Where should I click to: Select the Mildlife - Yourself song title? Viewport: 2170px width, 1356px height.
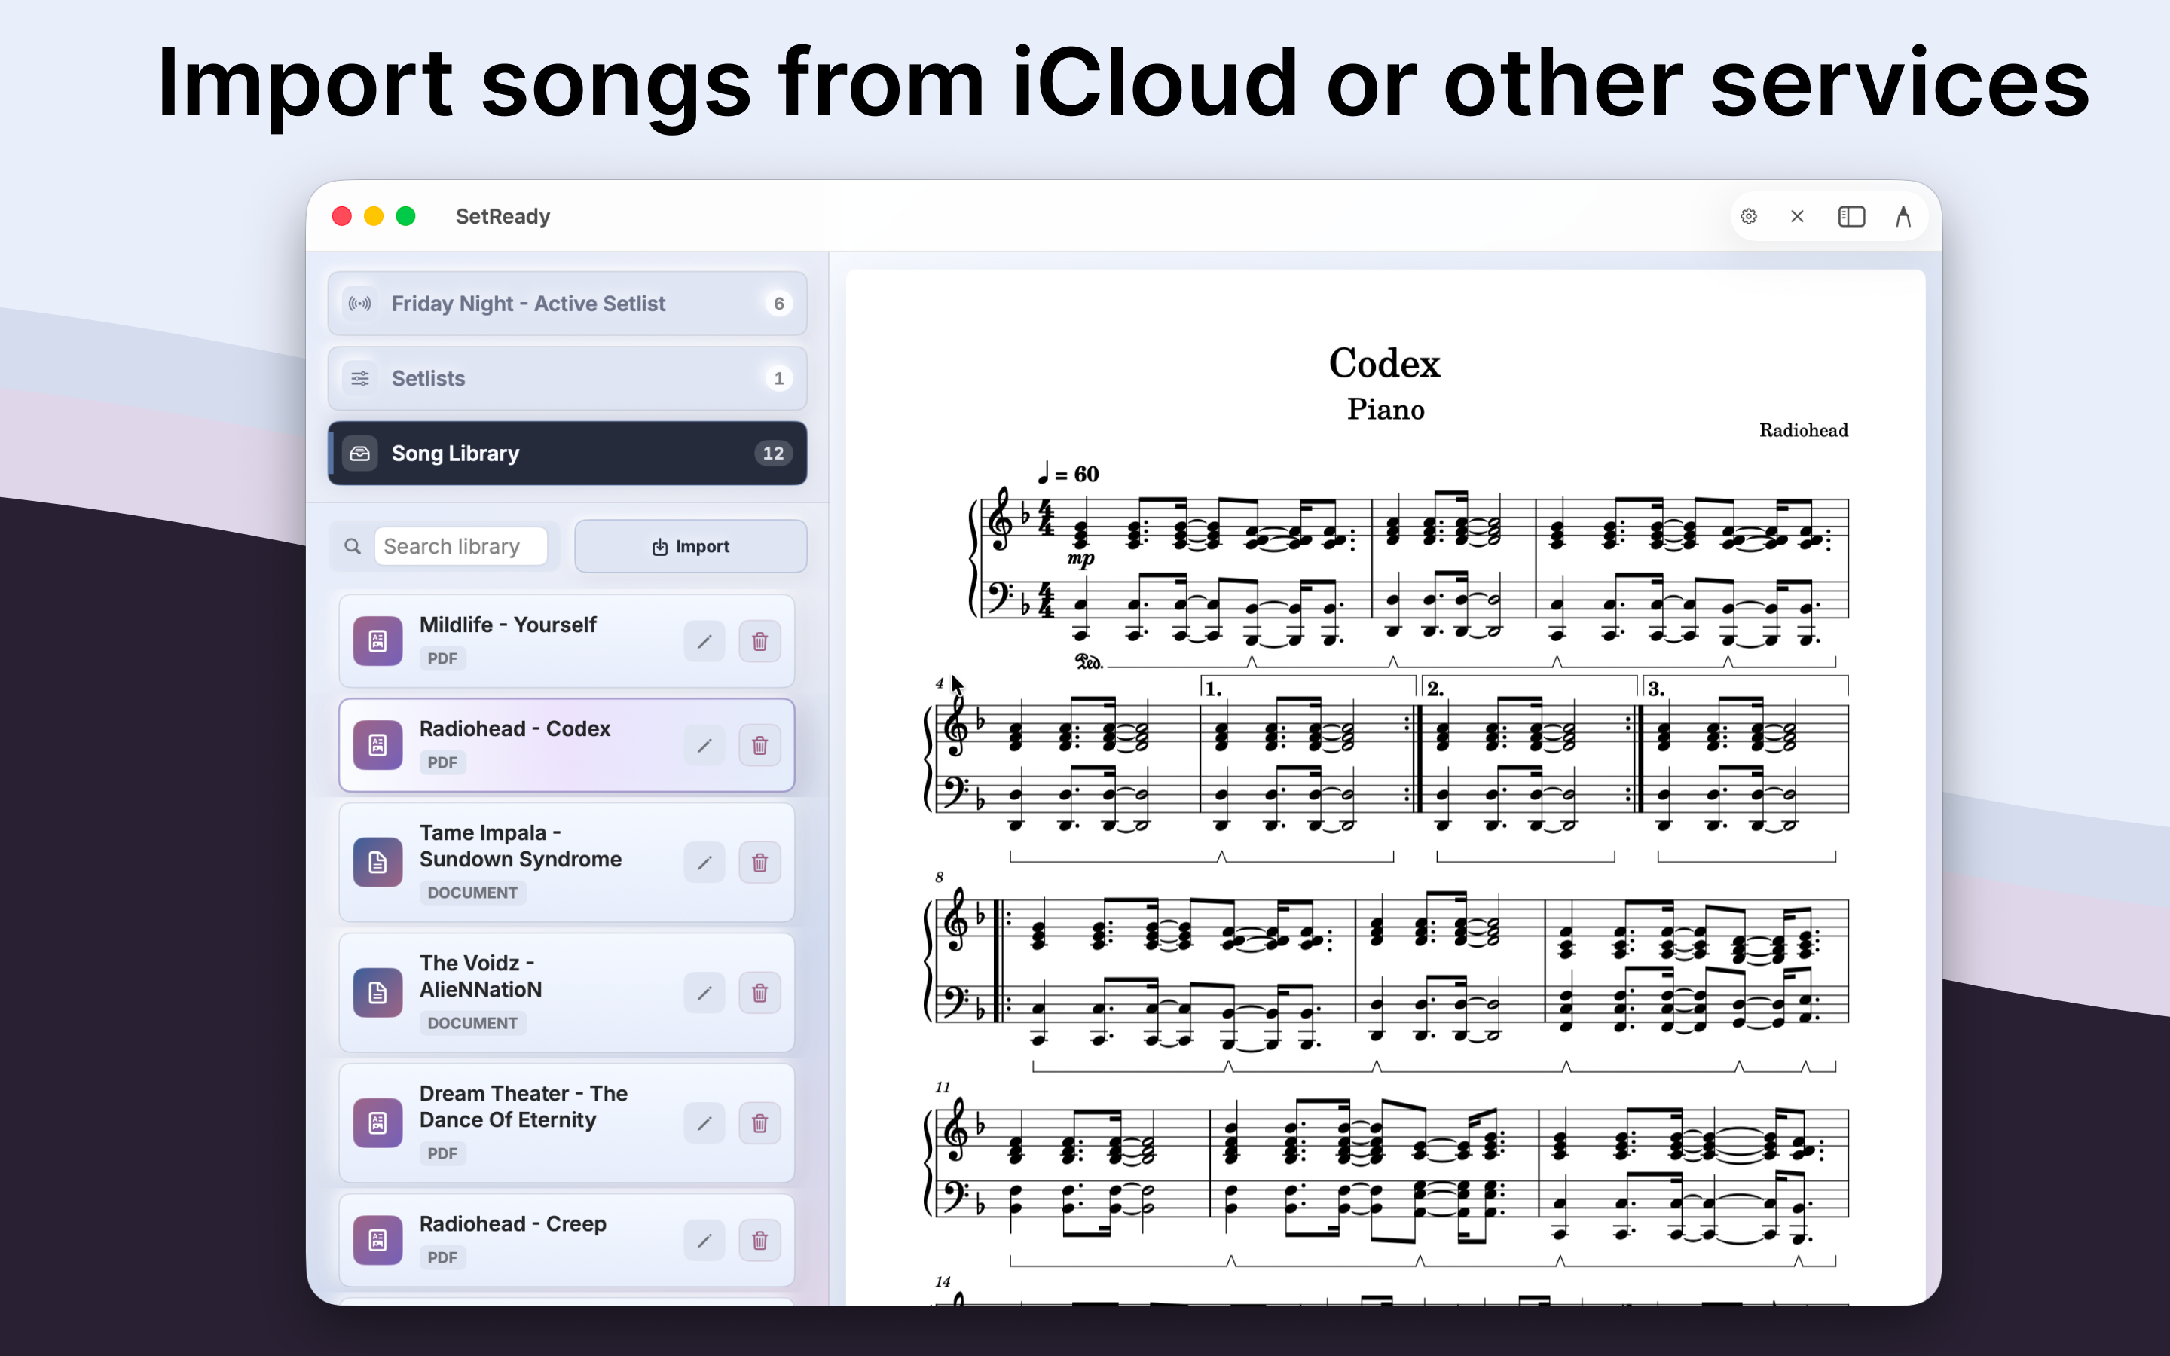click(x=508, y=625)
